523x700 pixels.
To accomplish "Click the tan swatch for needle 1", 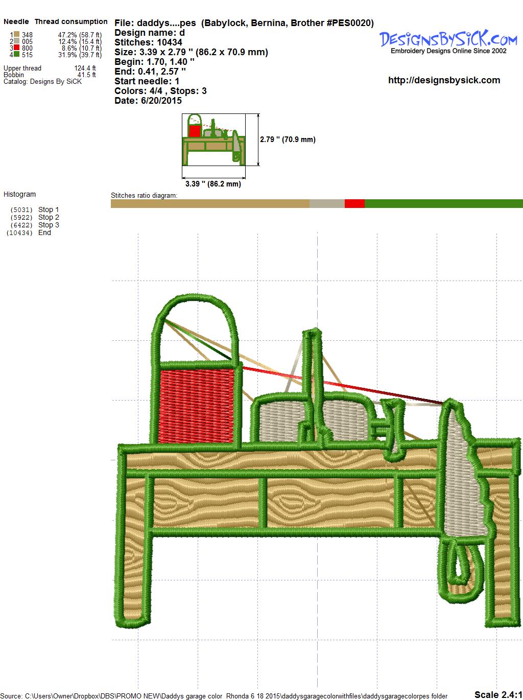I will click(17, 35).
